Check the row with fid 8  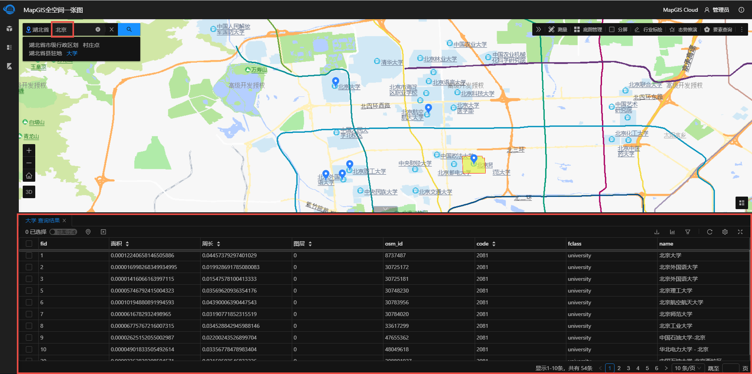[x=29, y=326]
